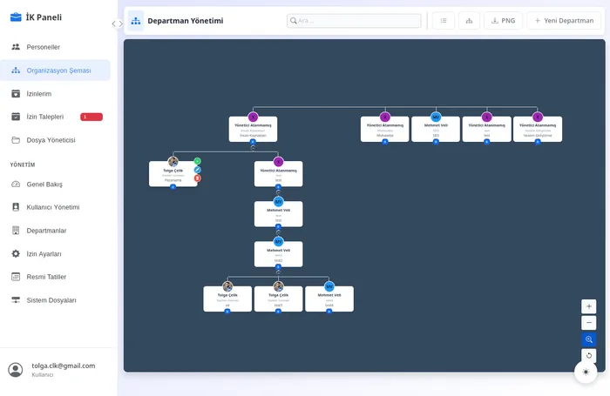Click the green add icon on Pazarlama card
The image size is (610, 396).
pos(198,161)
